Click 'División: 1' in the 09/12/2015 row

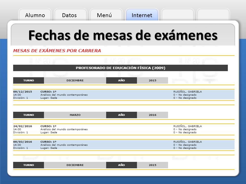(20, 98)
